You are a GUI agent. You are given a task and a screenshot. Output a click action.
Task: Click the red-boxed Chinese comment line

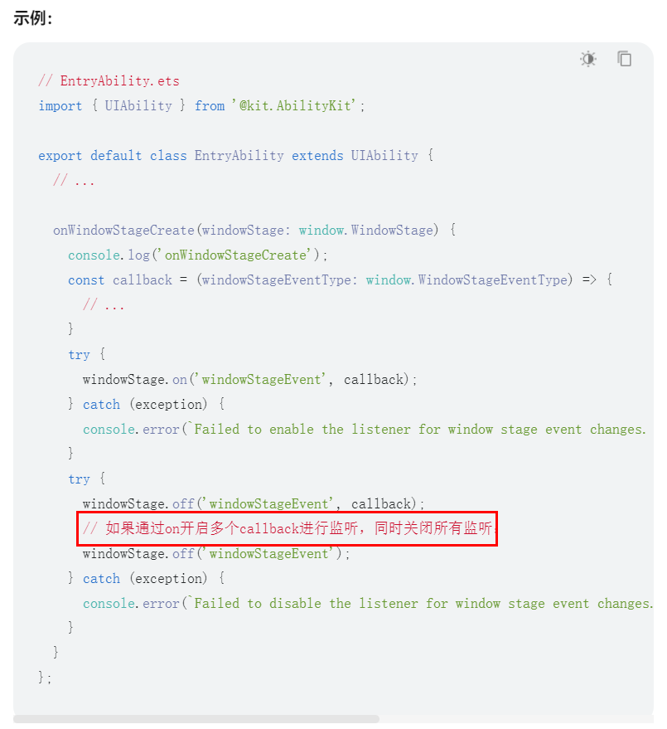click(x=287, y=528)
